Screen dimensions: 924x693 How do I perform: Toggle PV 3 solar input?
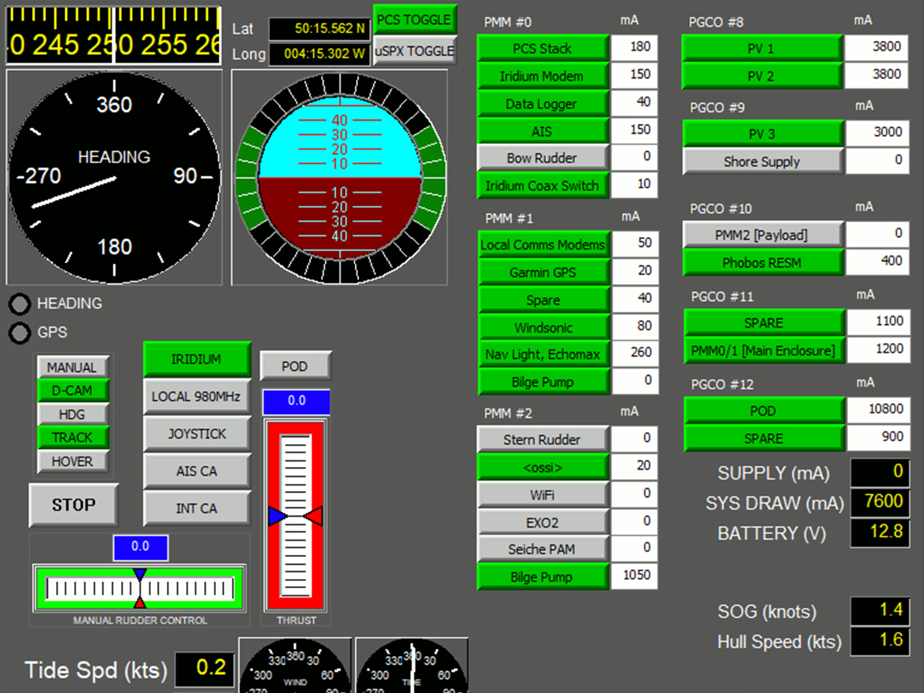point(763,134)
